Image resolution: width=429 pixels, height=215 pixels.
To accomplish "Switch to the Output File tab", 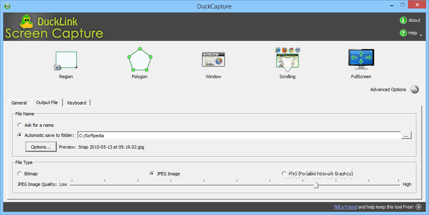I will pos(47,102).
